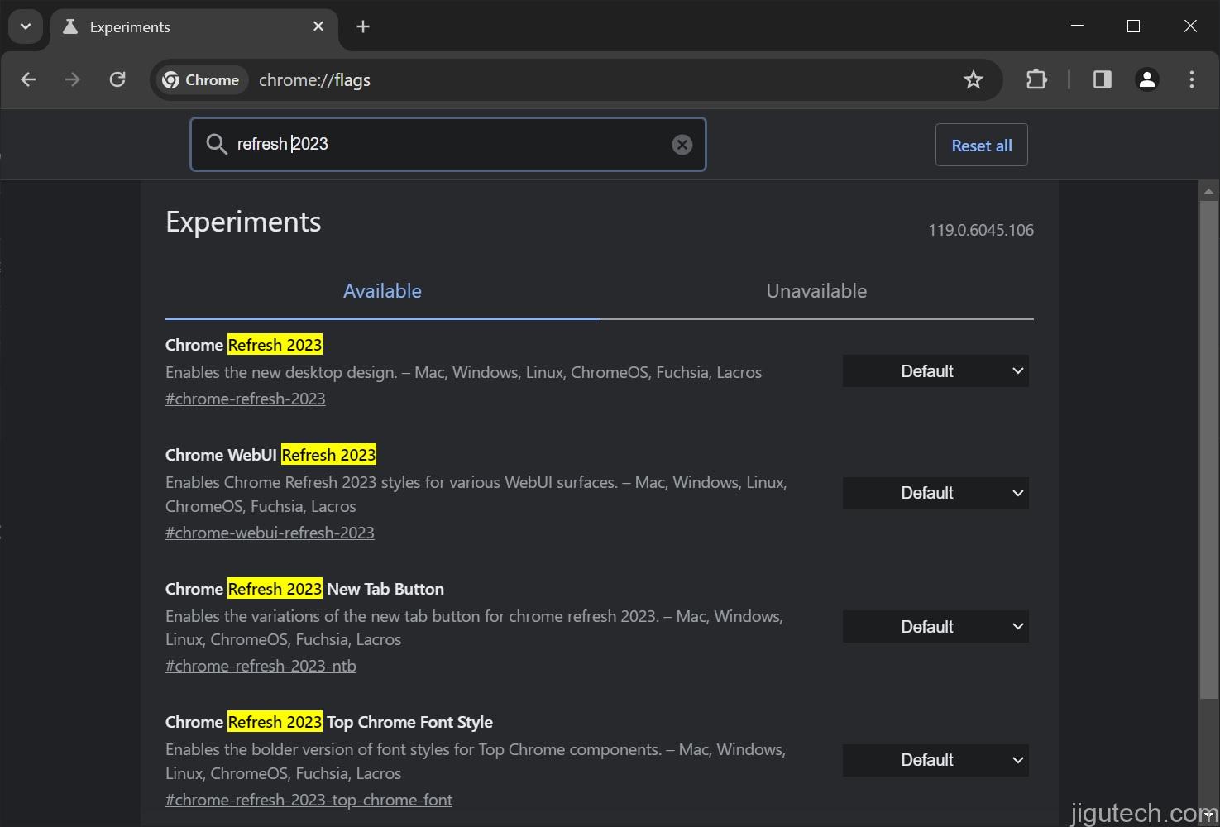Clear the flags search text
The image size is (1220, 827).
682,145
